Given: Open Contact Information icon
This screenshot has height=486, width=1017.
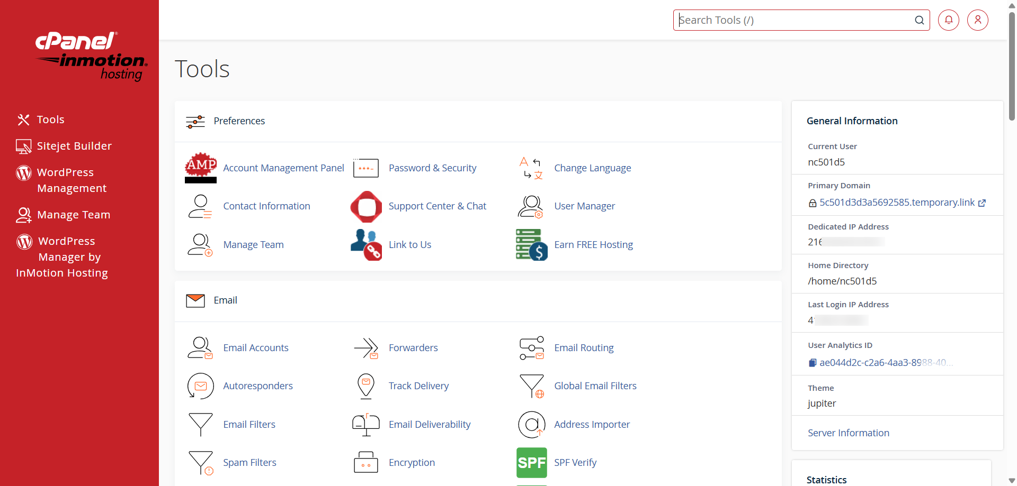Looking at the screenshot, I should click(200, 206).
